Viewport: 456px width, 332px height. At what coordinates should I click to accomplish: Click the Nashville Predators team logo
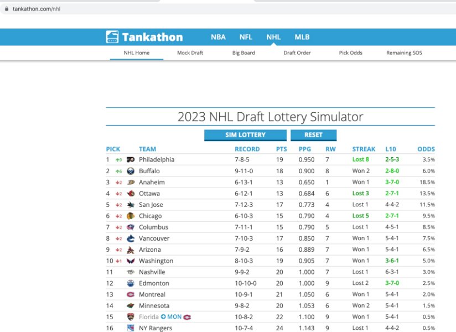tap(131, 272)
